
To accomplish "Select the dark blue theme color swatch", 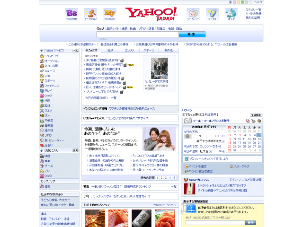I will click(x=230, y=2).
